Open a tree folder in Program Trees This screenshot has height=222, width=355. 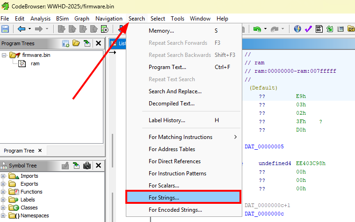coord(76,43)
